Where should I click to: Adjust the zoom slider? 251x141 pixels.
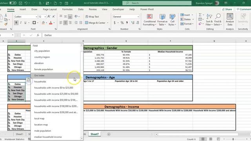[x=233, y=139]
